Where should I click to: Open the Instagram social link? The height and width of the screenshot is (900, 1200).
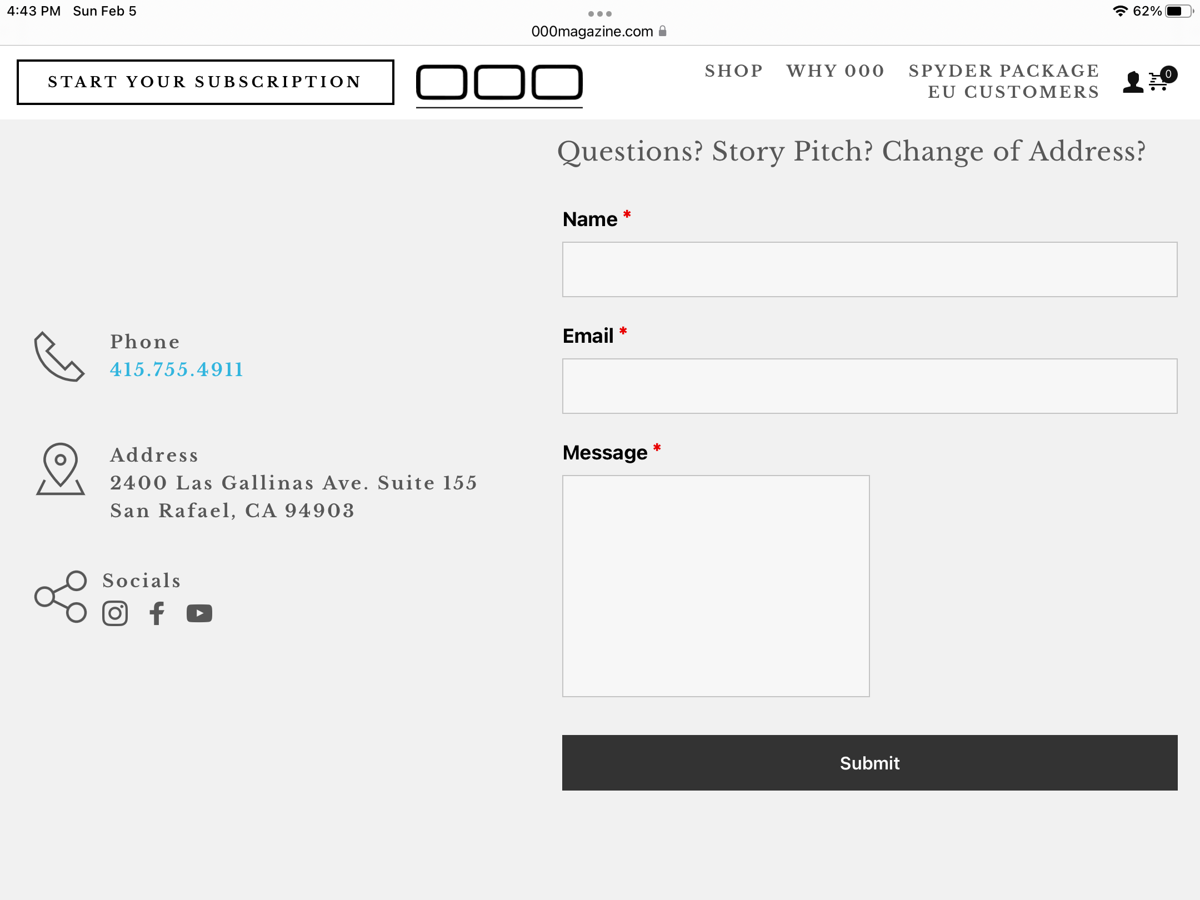[x=115, y=613]
